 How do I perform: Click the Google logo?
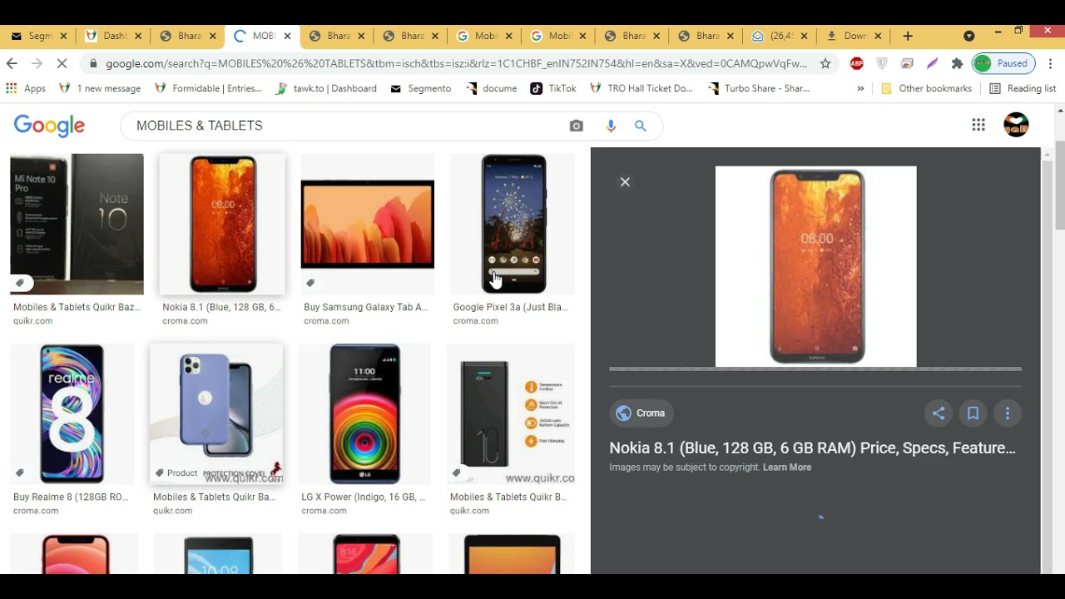pos(49,126)
